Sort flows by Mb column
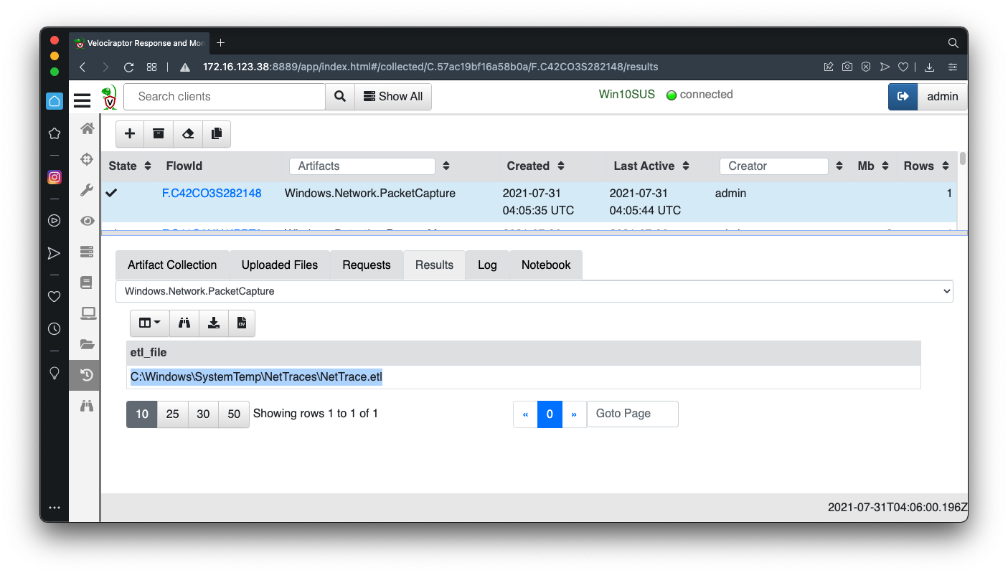 [885, 166]
